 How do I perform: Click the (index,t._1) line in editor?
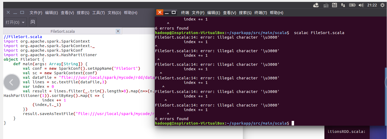(47, 105)
